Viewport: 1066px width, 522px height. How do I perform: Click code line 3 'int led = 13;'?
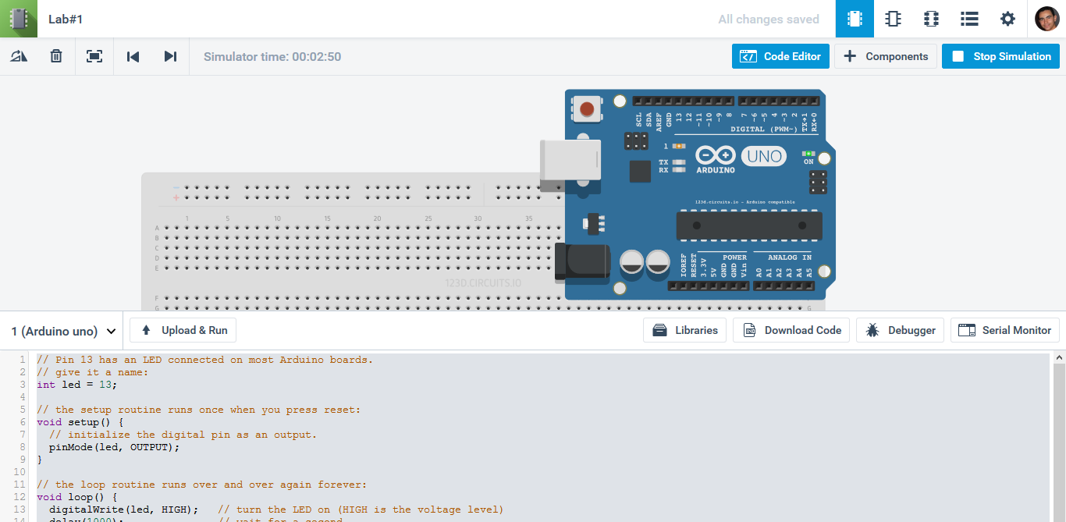click(x=77, y=385)
